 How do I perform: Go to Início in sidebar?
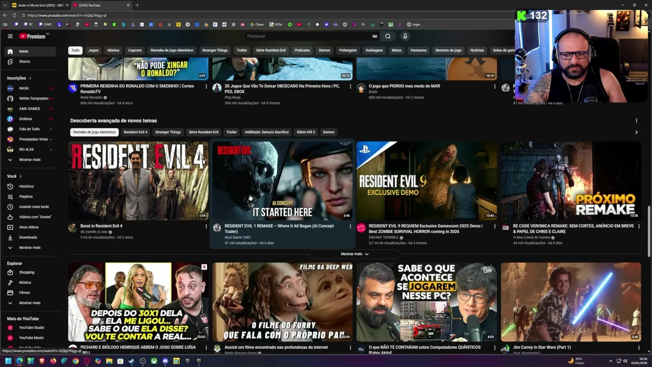(x=31, y=51)
